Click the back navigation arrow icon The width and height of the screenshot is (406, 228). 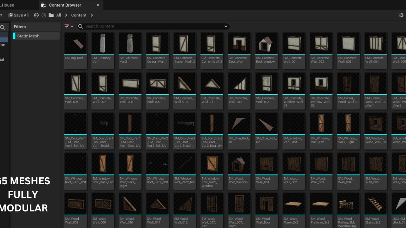36,15
